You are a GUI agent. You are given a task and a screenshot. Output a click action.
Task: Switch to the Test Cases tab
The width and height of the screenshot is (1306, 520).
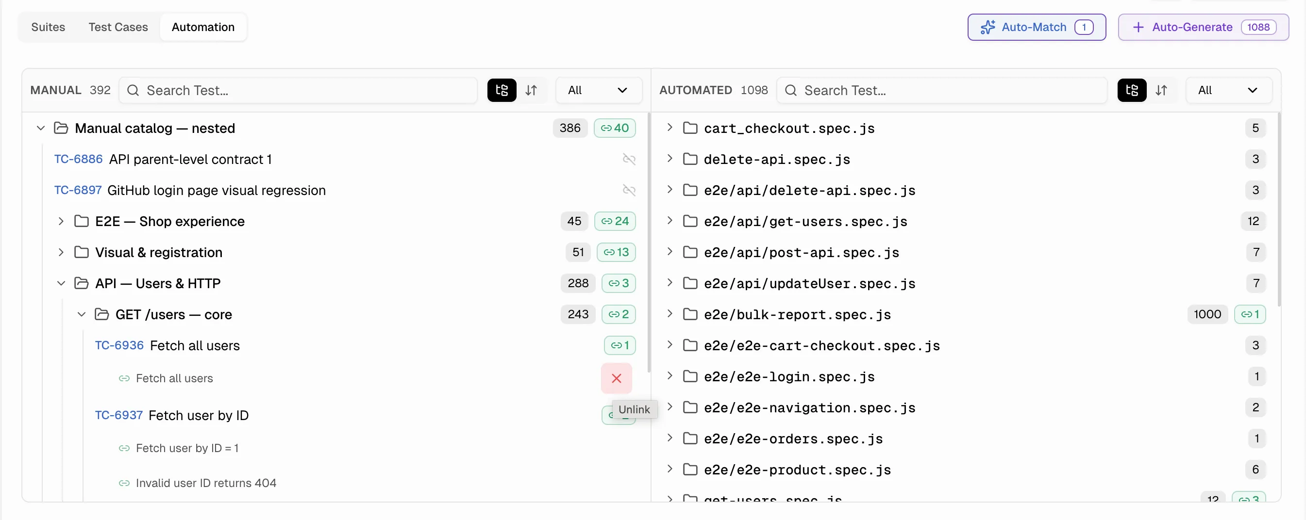118,27
